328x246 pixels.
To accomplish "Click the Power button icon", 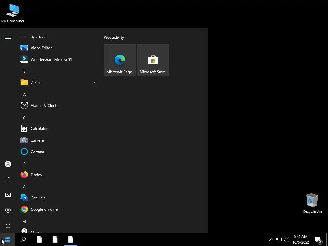I will [8, 225].
